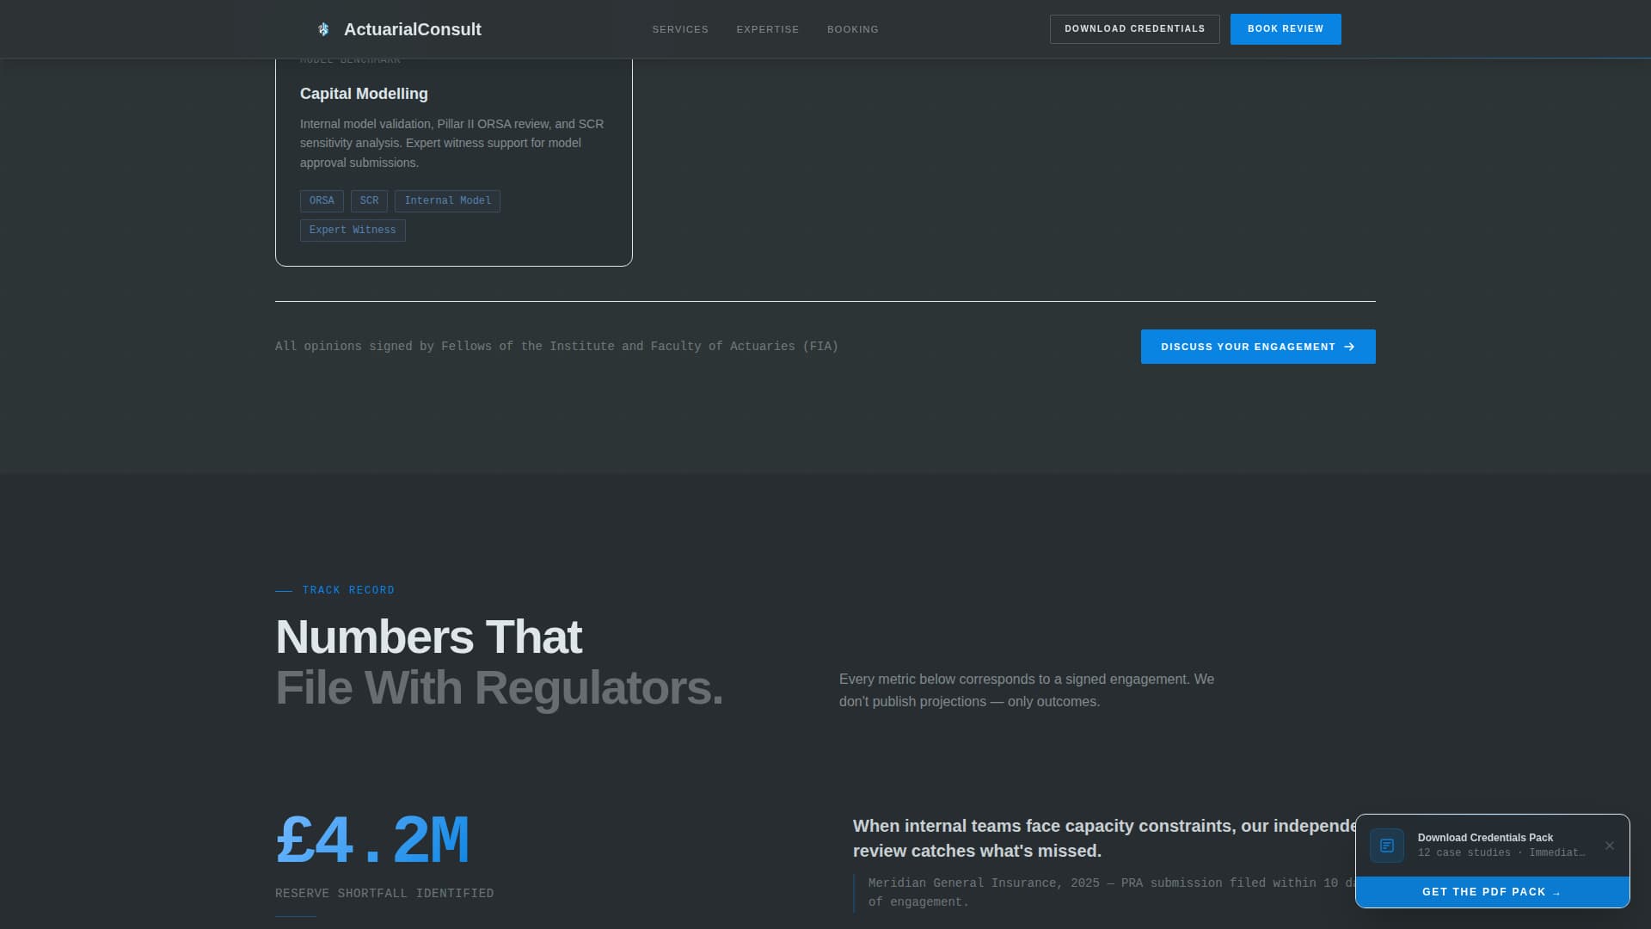
Task: Click the BOOK REVIEW button
Action: [x=1285, y=28]
